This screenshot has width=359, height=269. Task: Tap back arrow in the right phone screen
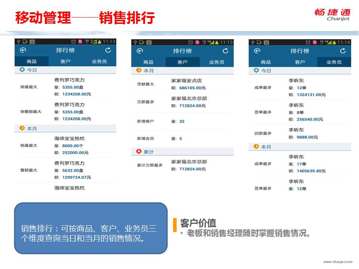(x=257, y=51)
